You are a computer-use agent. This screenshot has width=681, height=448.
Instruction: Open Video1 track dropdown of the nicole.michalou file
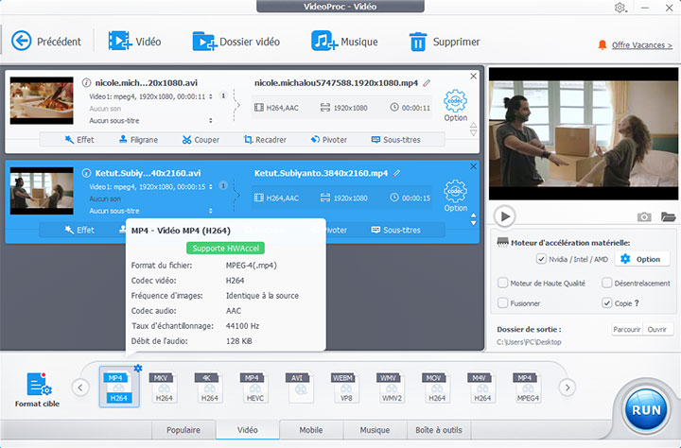click(211, 96)
